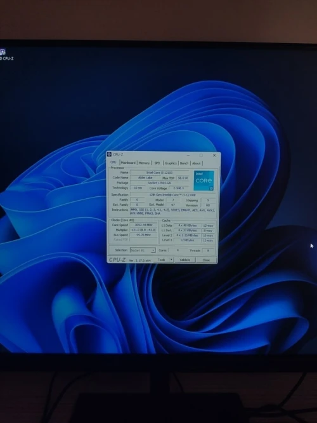The height and width of the screenshot is (423, 317).
Task: Click the Tools button
Action: pos(162,260)
